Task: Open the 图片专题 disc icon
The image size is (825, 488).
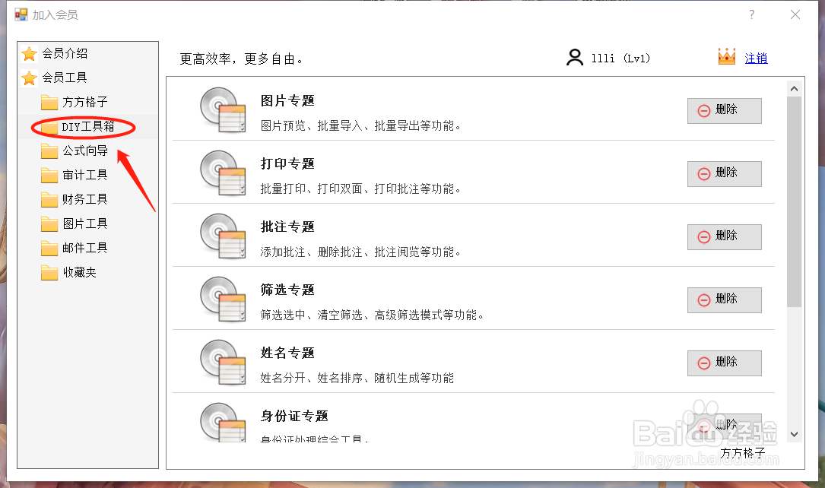Action: (x=221, y=111)
